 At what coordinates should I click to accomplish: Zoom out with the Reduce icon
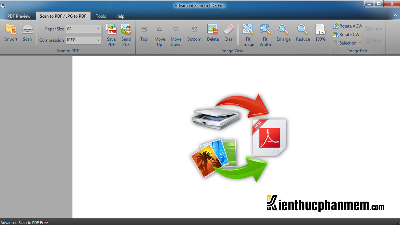(x=303, y=29)
